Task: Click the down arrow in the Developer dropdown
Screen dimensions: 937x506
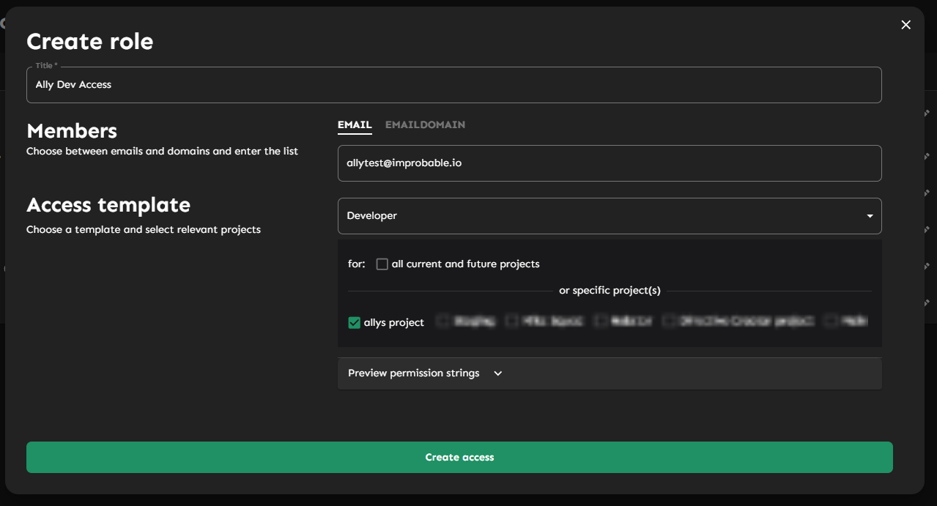Action: (870, 216)
